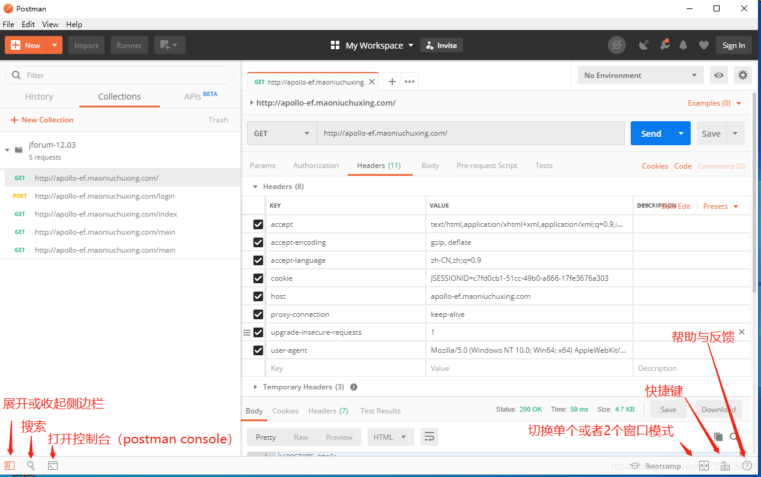761x477 pixels.
Task: Open keyboard shortcuts icon
Action: pyautogui.click(x=725, y=466)
